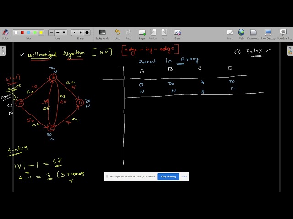This screenshot has width=293, height=219.
Task: Select the medium line width
Action: (58, 32)
